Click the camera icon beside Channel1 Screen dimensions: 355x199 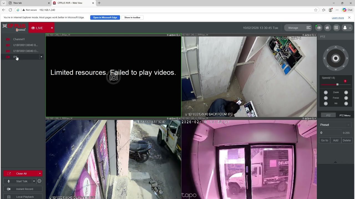coord(8,39)
